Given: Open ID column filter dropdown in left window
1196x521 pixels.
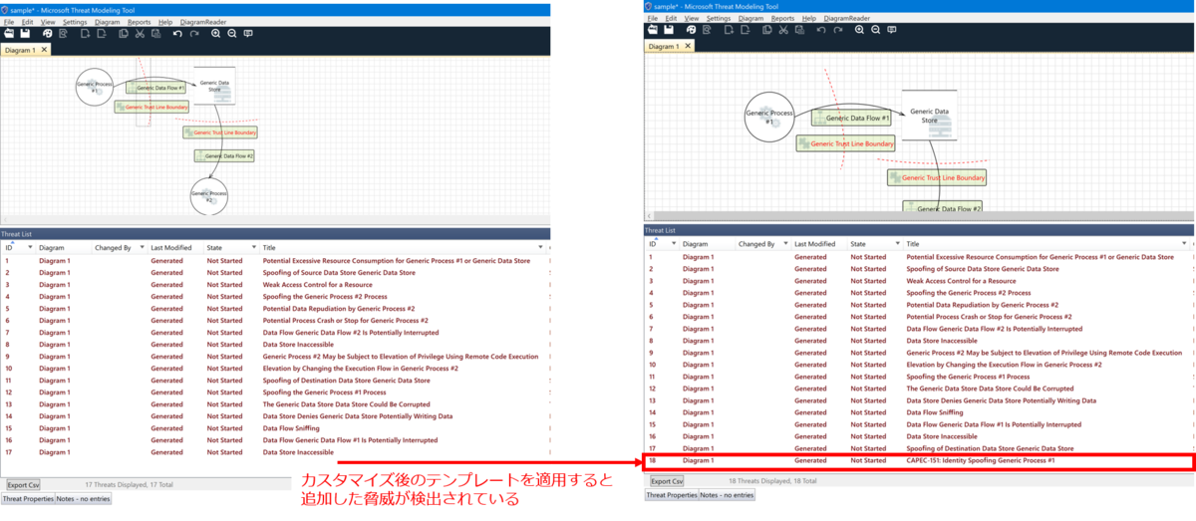Looking at the screenshot, I should 30,246.
